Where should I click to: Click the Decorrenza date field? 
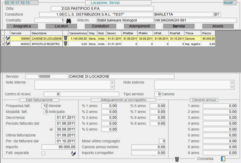click(65, 118)
